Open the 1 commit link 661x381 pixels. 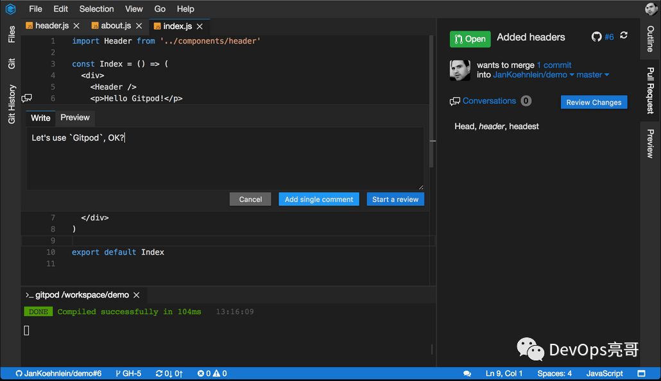[554, 65]
